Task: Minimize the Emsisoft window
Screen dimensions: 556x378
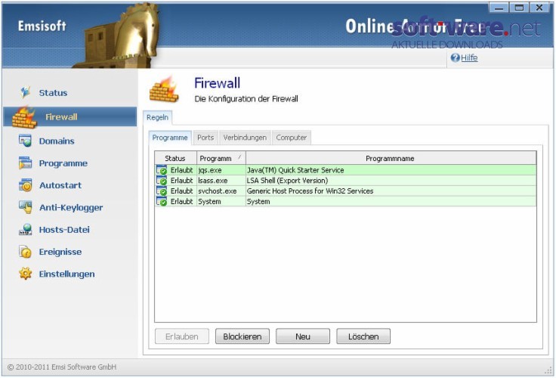Action: point(499,7)
